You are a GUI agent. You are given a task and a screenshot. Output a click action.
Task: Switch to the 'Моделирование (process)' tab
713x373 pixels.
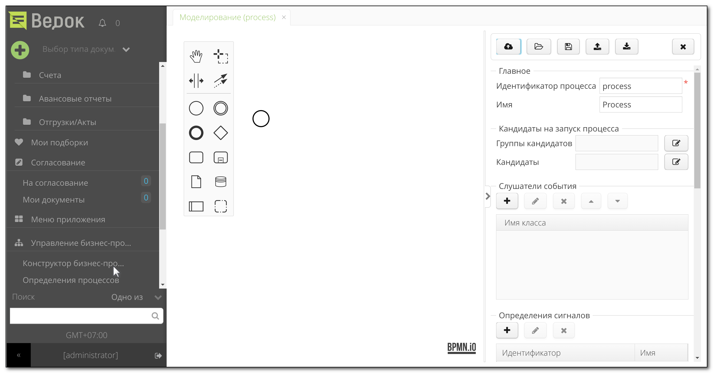click(228, 17)
